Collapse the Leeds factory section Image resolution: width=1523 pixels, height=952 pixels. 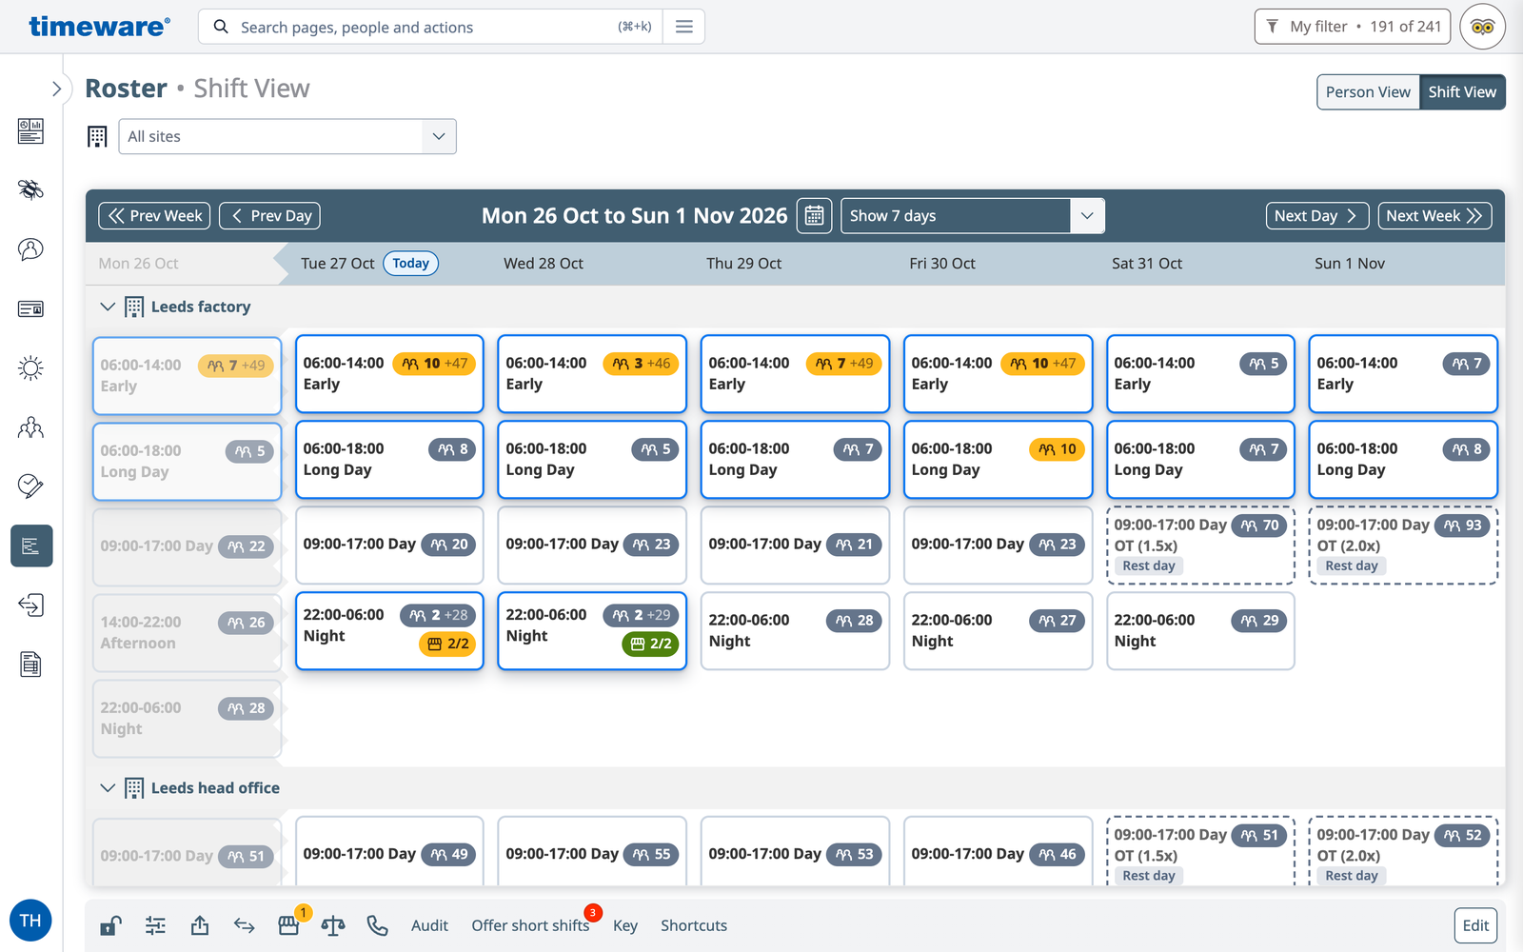click(x=108, y=307)
